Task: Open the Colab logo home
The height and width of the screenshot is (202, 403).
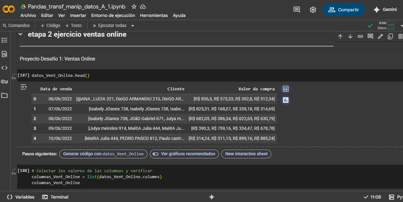Action: [8, 10]
